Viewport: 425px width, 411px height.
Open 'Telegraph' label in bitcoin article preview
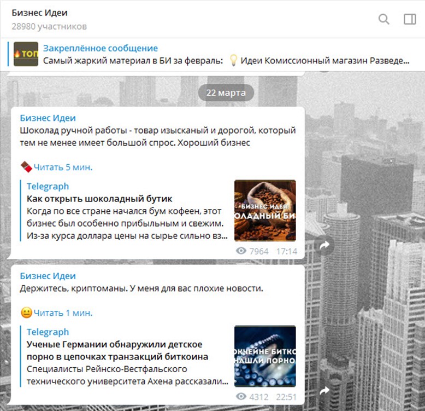(x=48, y=332)
